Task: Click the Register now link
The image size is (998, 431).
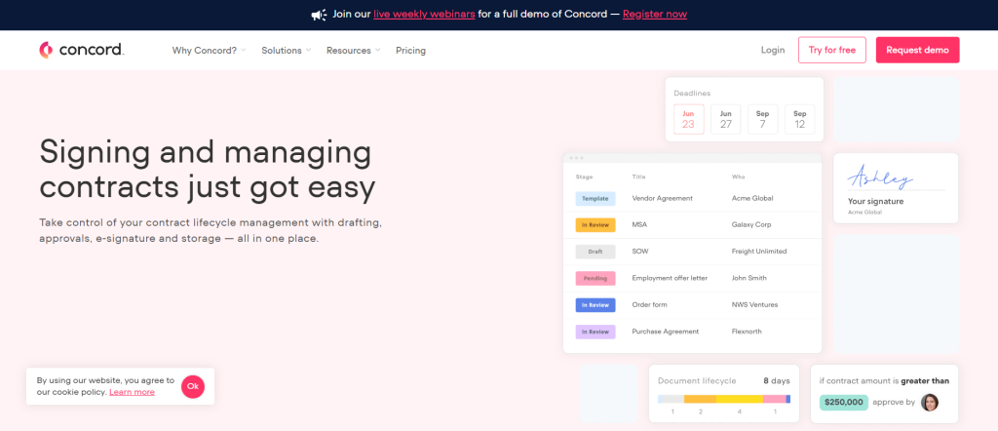Action: 654,14
